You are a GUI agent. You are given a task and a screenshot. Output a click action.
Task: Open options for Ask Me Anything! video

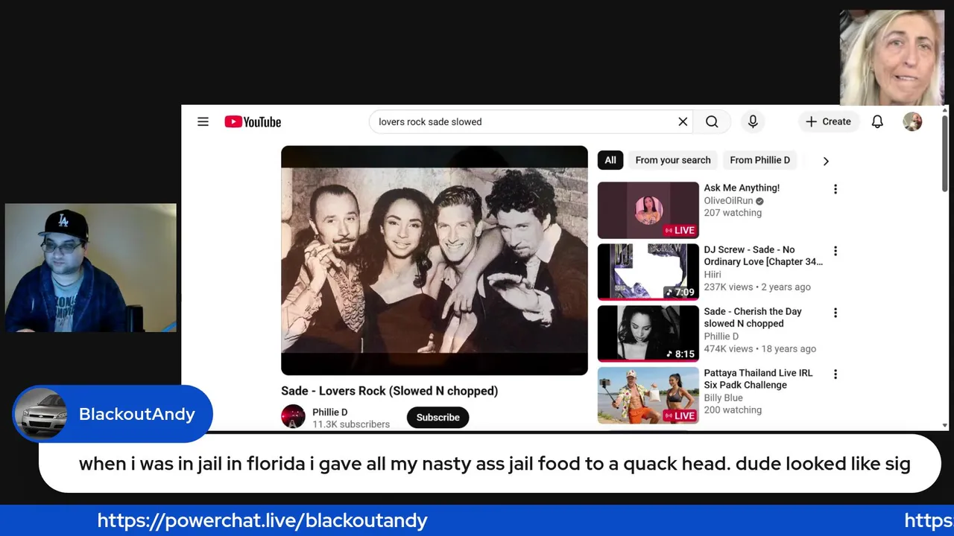pos(835,189)
